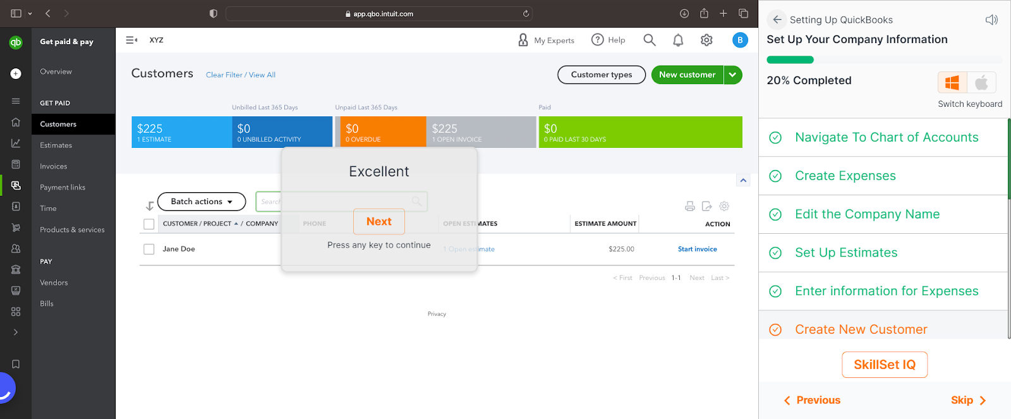Click the Start invoice link for Jane Doe
1011x419 pixels.
click(698, 249)
